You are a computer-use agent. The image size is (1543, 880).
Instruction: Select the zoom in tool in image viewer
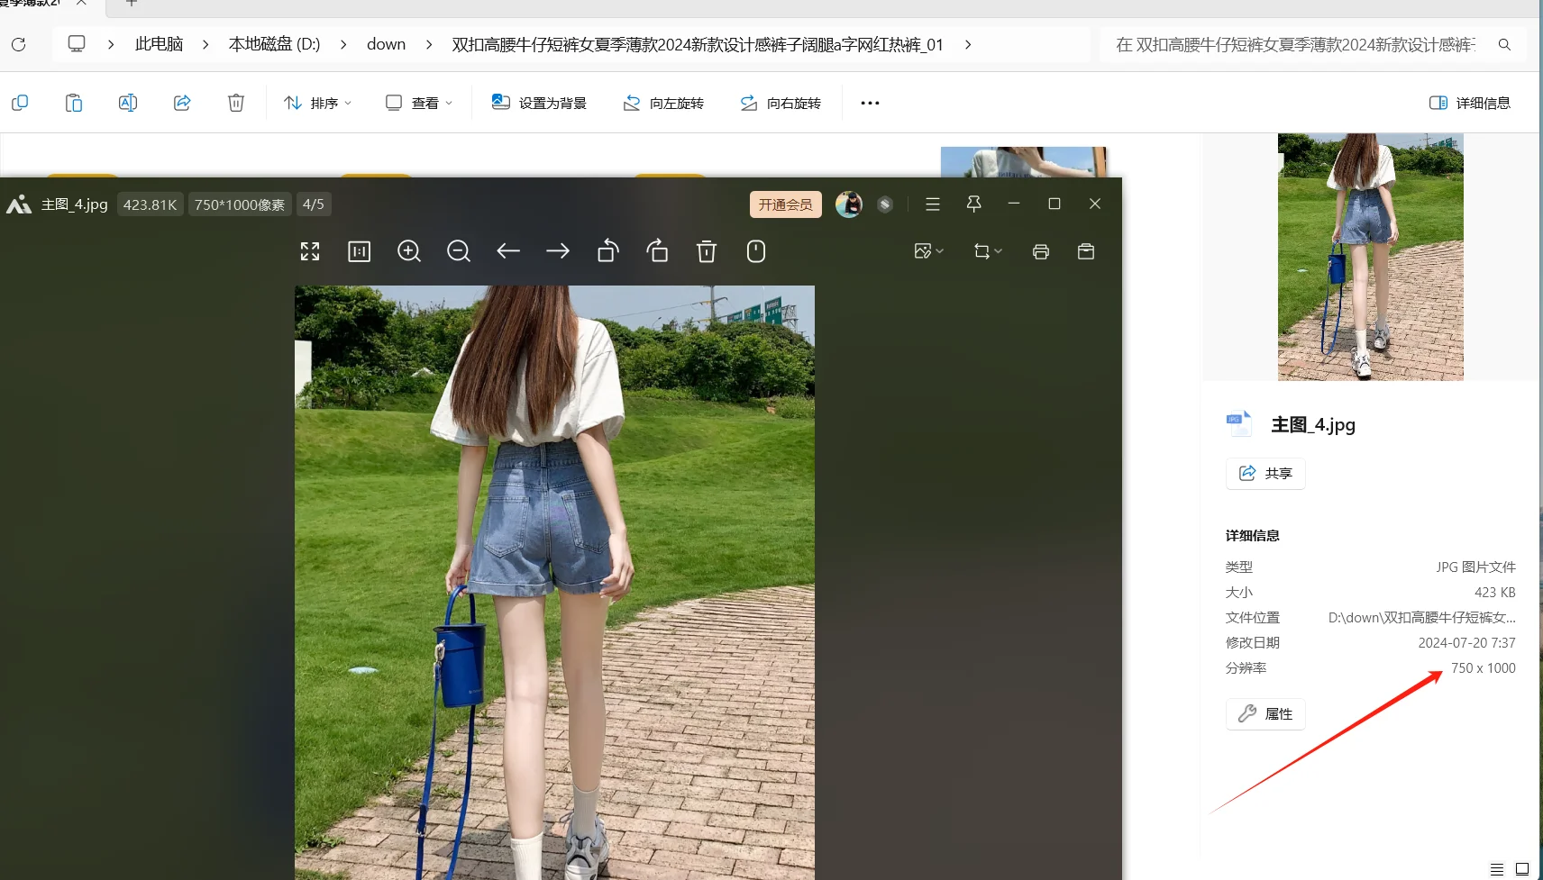[x=408, y=251]
